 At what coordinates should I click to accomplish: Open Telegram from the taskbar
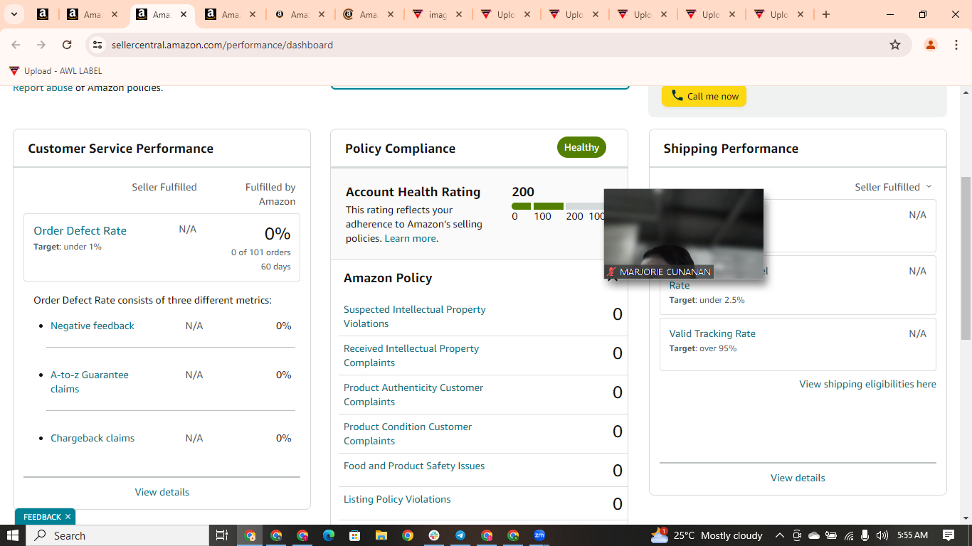click(460, 535)
